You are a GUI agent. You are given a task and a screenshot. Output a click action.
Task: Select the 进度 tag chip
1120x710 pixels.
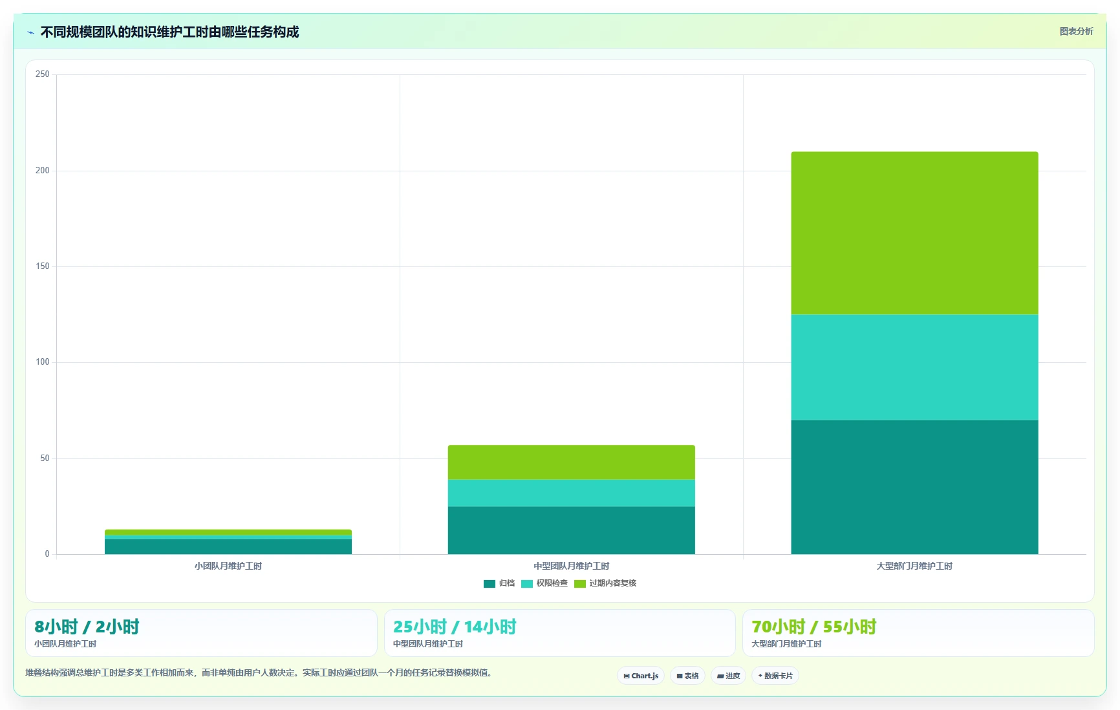point(728,676)
